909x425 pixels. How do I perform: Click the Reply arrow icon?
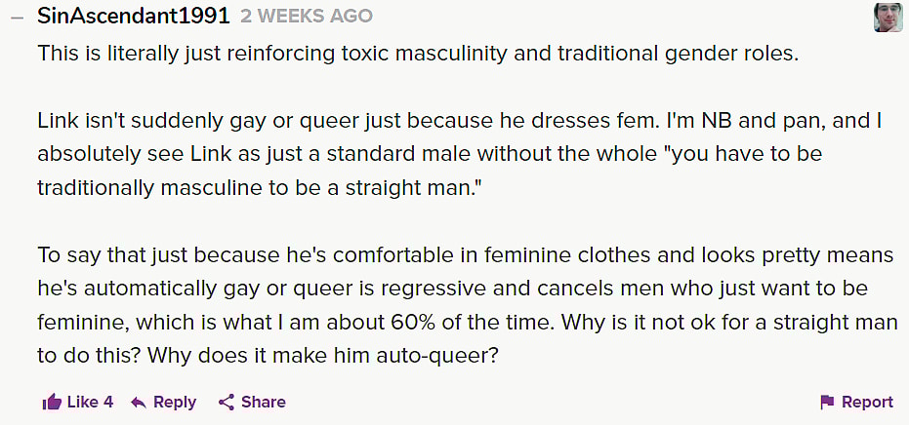(139, 402)
